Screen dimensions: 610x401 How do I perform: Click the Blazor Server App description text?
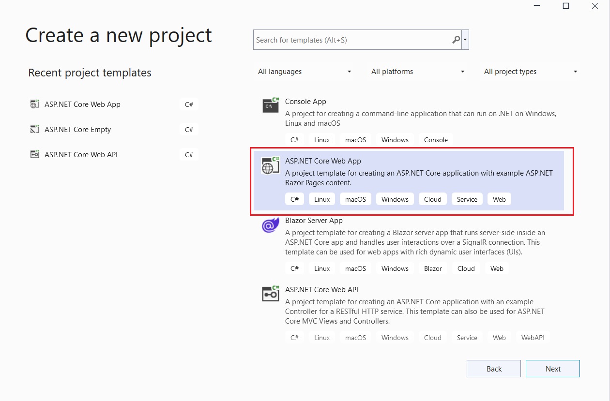(x=415, y=242)
